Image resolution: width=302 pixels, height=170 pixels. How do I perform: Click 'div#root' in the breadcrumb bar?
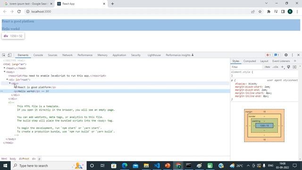[24, 159]
